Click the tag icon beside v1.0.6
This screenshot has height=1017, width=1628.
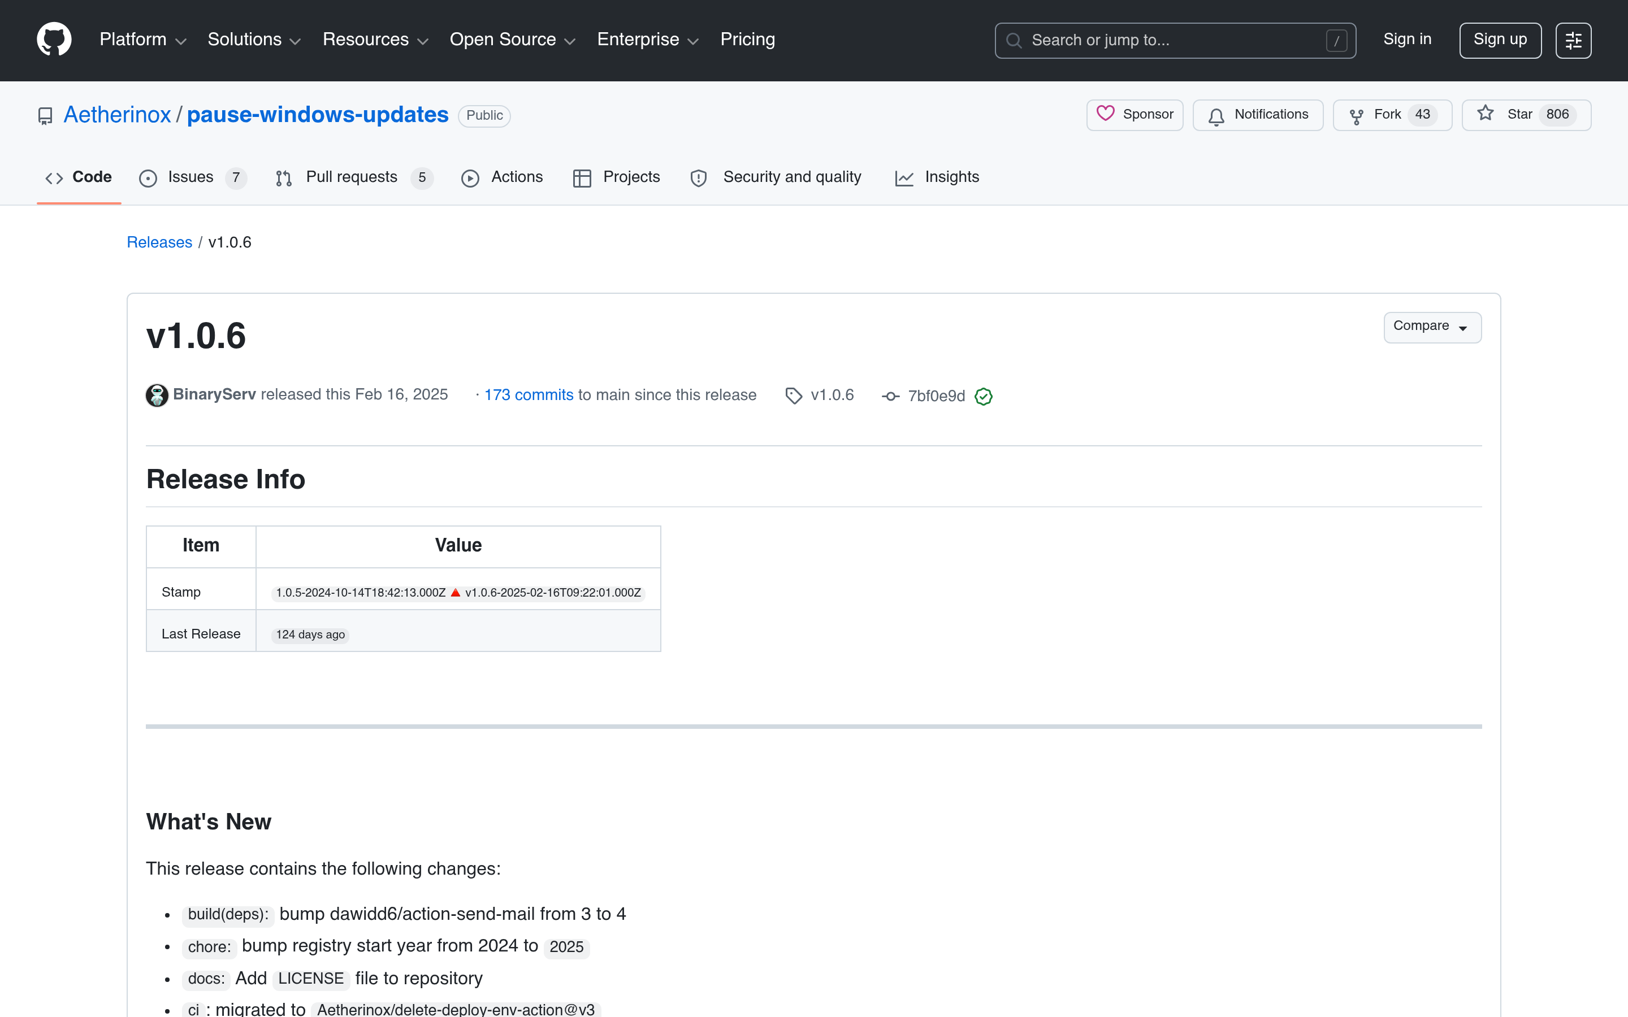(x=793, y=395)
